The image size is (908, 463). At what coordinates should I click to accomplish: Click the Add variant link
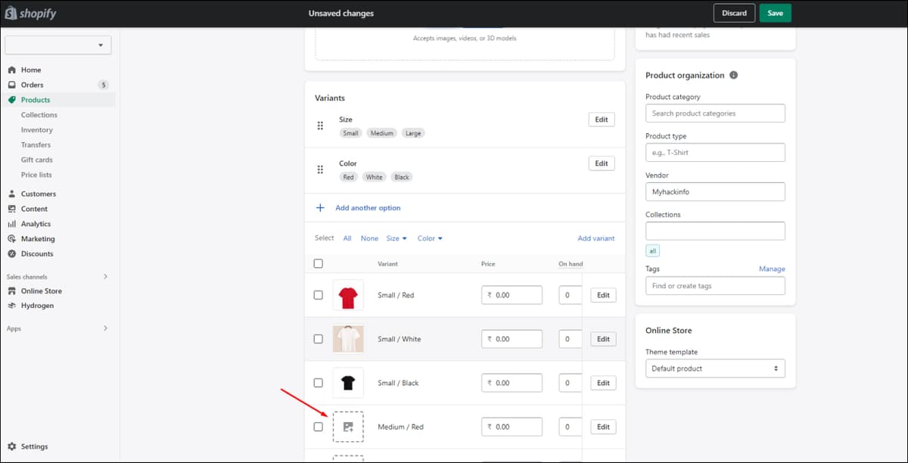click(x=596, y=238)
